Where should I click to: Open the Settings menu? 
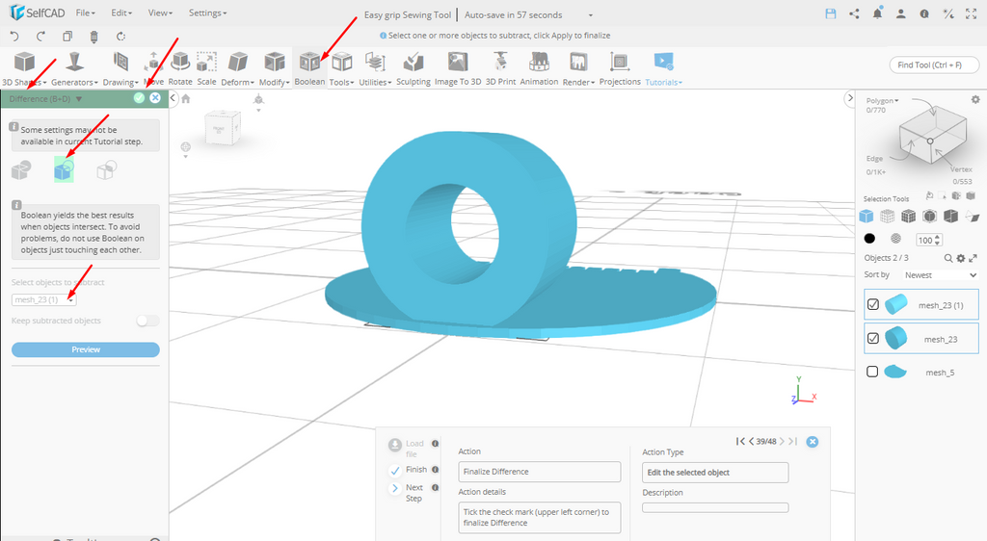tap(208, 13)
